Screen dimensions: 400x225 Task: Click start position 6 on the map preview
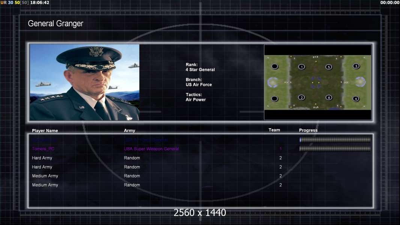[329, 97]
